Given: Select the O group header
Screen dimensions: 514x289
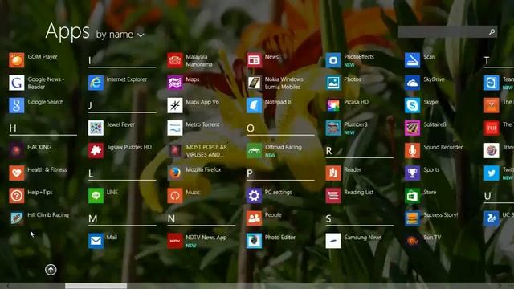Looking at the screenshot, I should pos(251,128).
